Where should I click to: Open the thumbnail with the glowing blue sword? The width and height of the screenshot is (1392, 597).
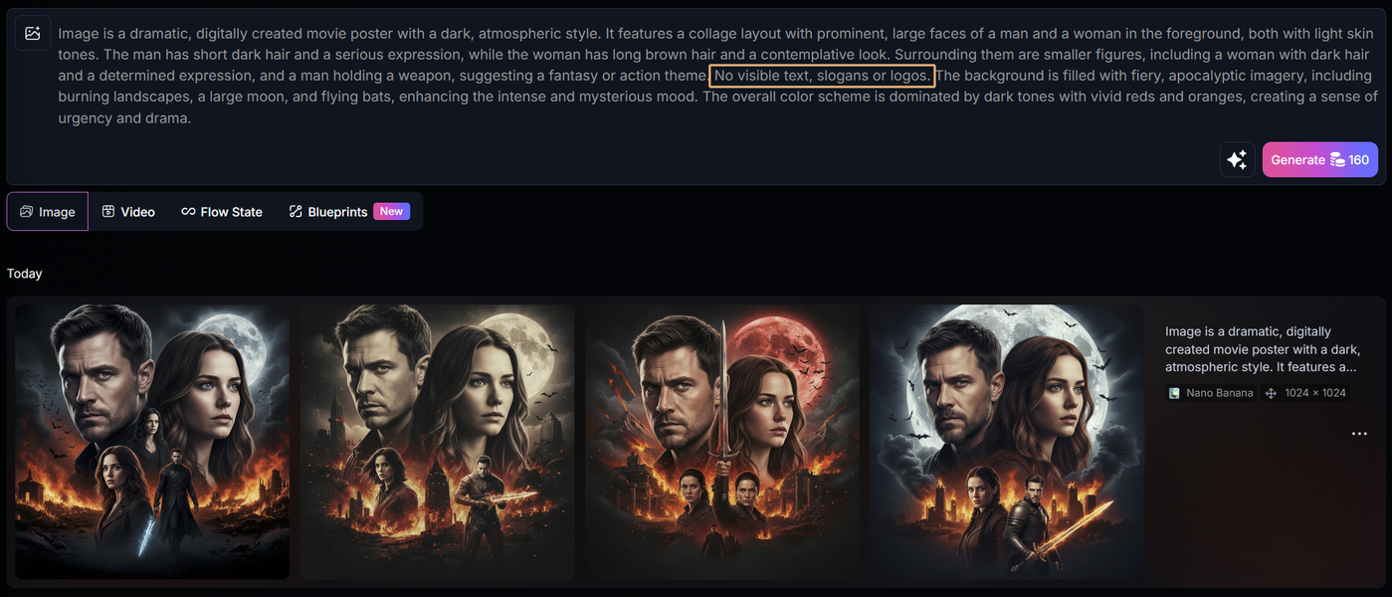pos(152,442)
